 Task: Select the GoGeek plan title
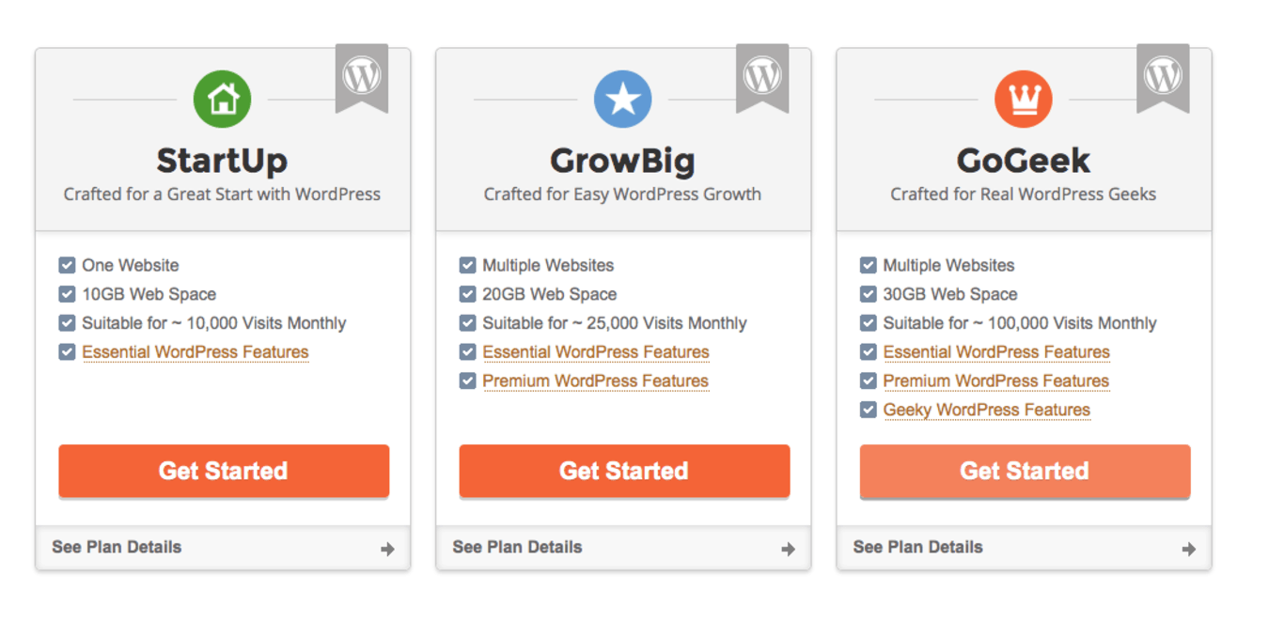(x=1024, y=161)
